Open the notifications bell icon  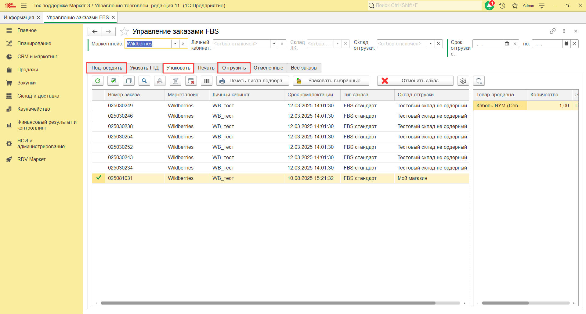click(x=489, y=5)
